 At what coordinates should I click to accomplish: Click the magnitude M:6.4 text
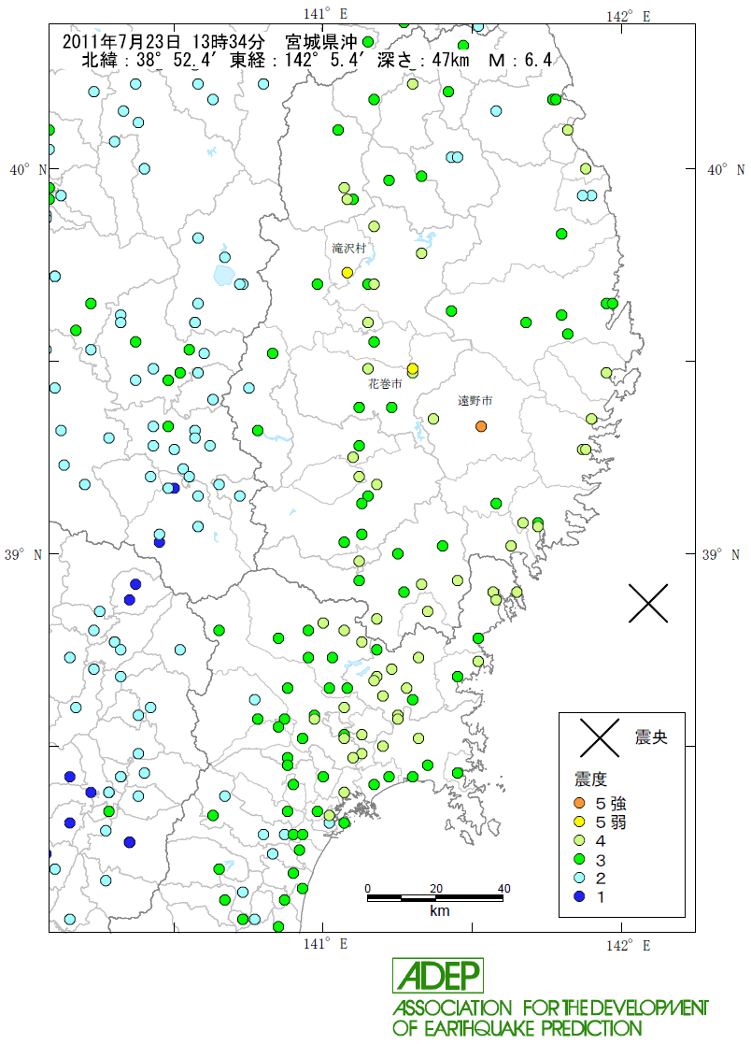[x=520, y=60]
